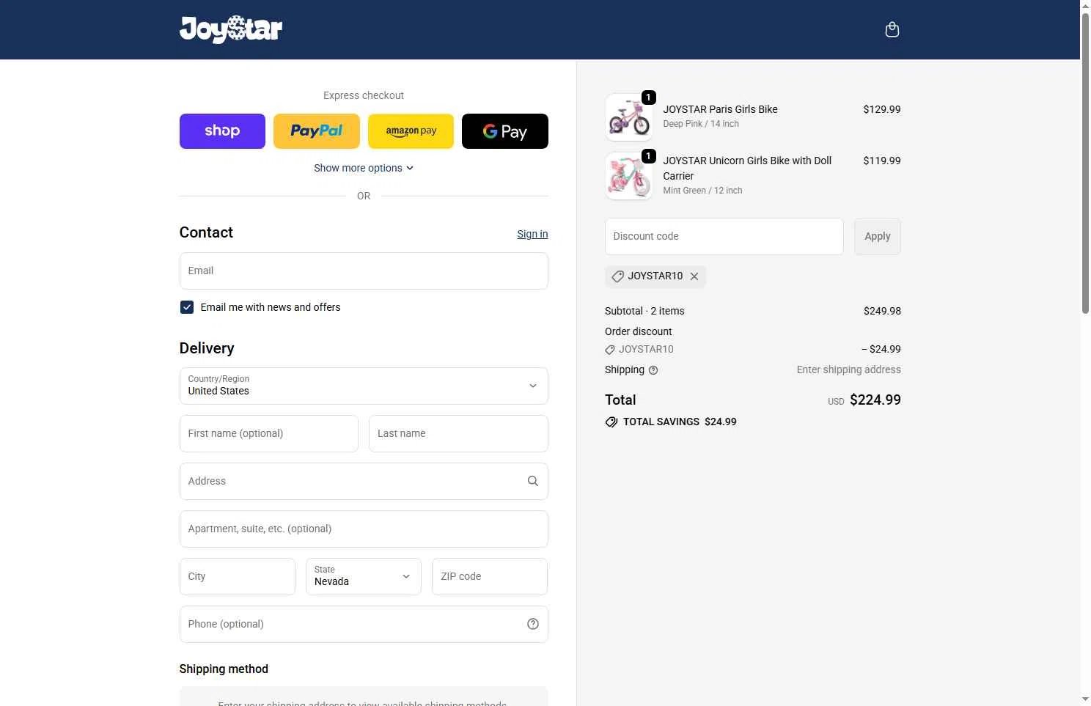Viewport: 1091px width, 706px height.
Task: Pay using Google Pay button
Action: [505, 131]
